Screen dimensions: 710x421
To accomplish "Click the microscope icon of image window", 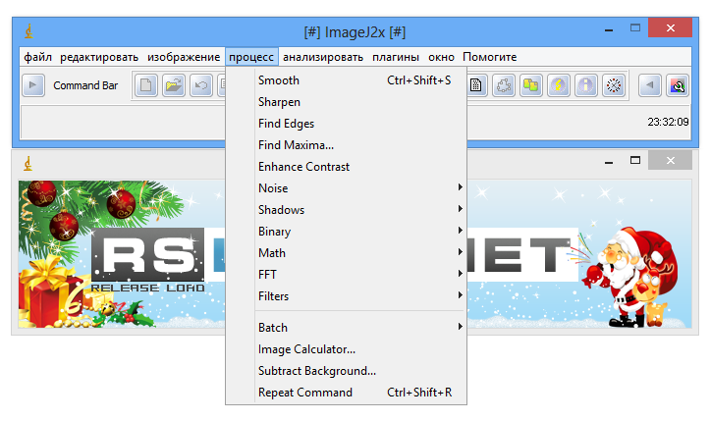I will pos(28,163).
